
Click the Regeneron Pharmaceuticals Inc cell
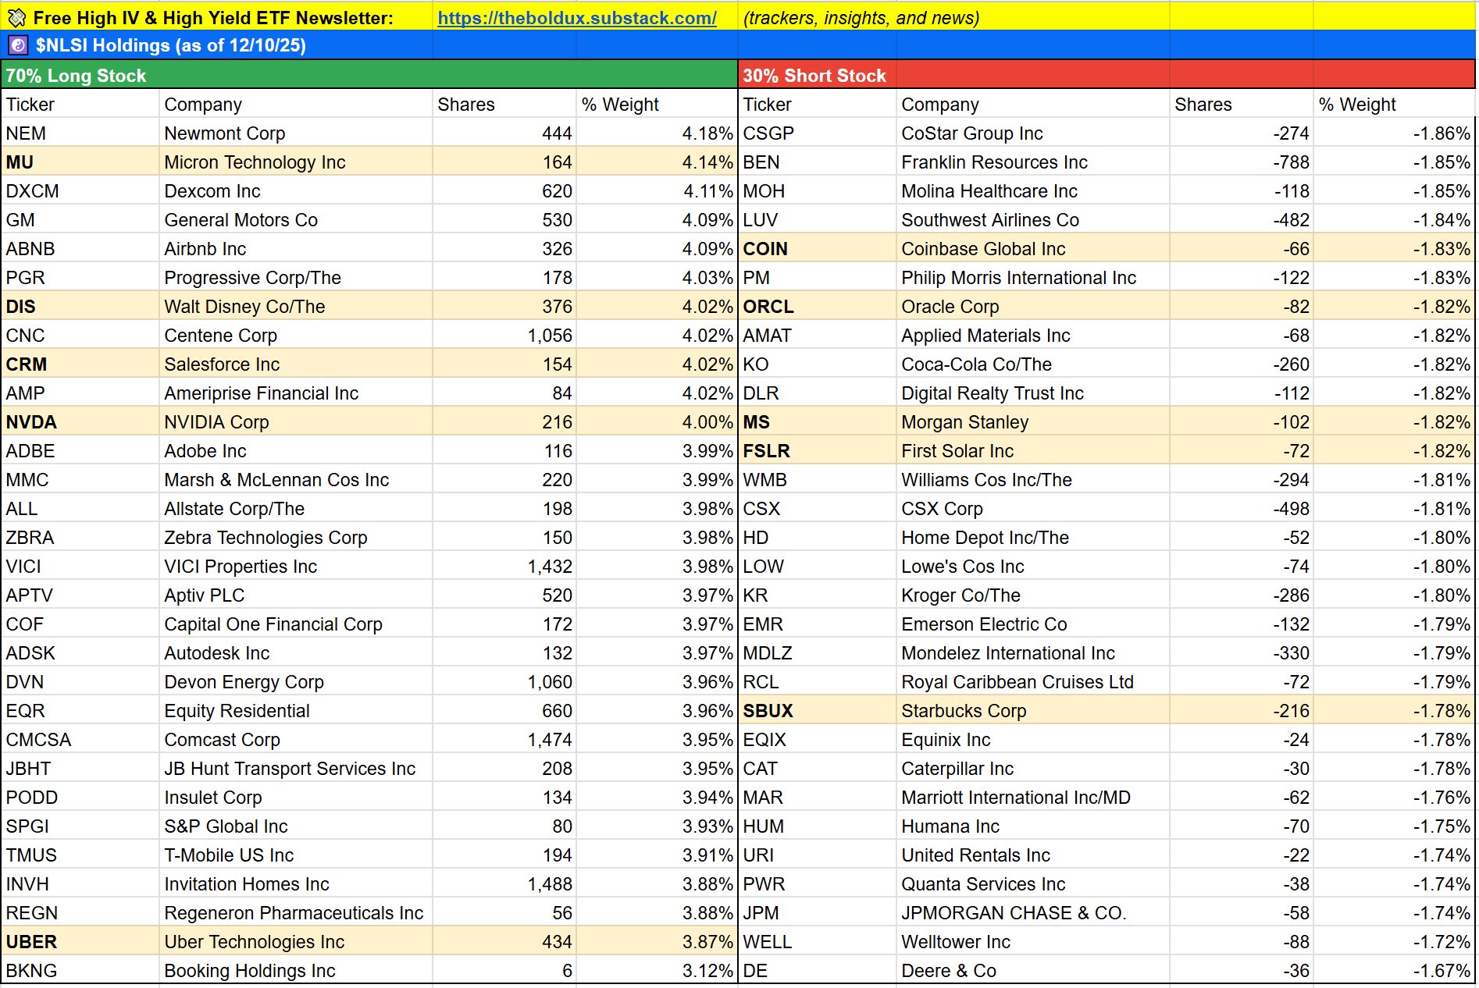(296, 913)
